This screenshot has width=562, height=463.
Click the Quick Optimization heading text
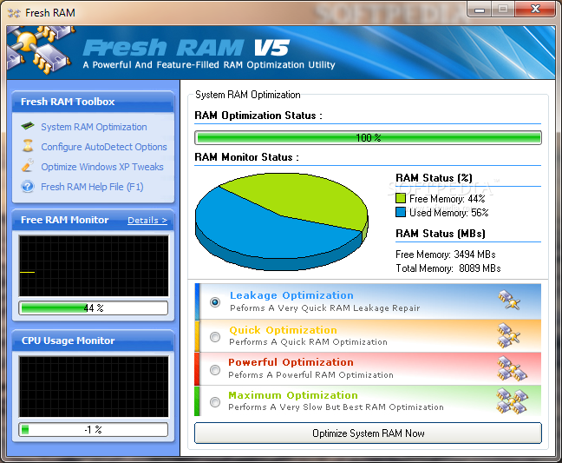point(283,330)
